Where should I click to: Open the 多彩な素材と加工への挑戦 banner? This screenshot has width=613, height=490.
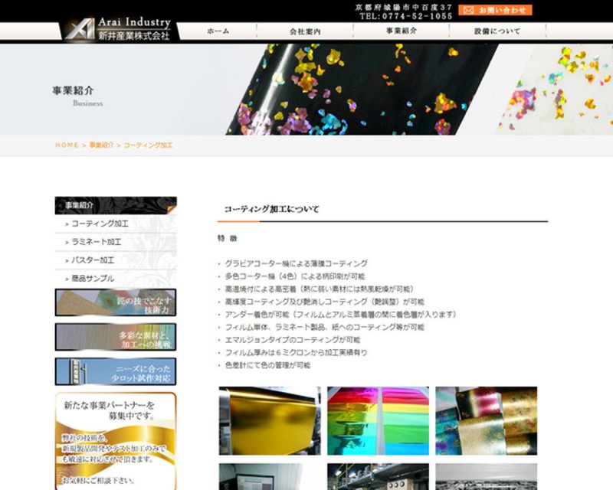[116, 337]
